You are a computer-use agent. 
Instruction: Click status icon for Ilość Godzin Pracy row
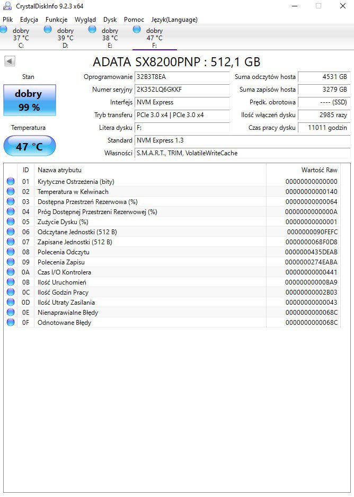point(11,292)
